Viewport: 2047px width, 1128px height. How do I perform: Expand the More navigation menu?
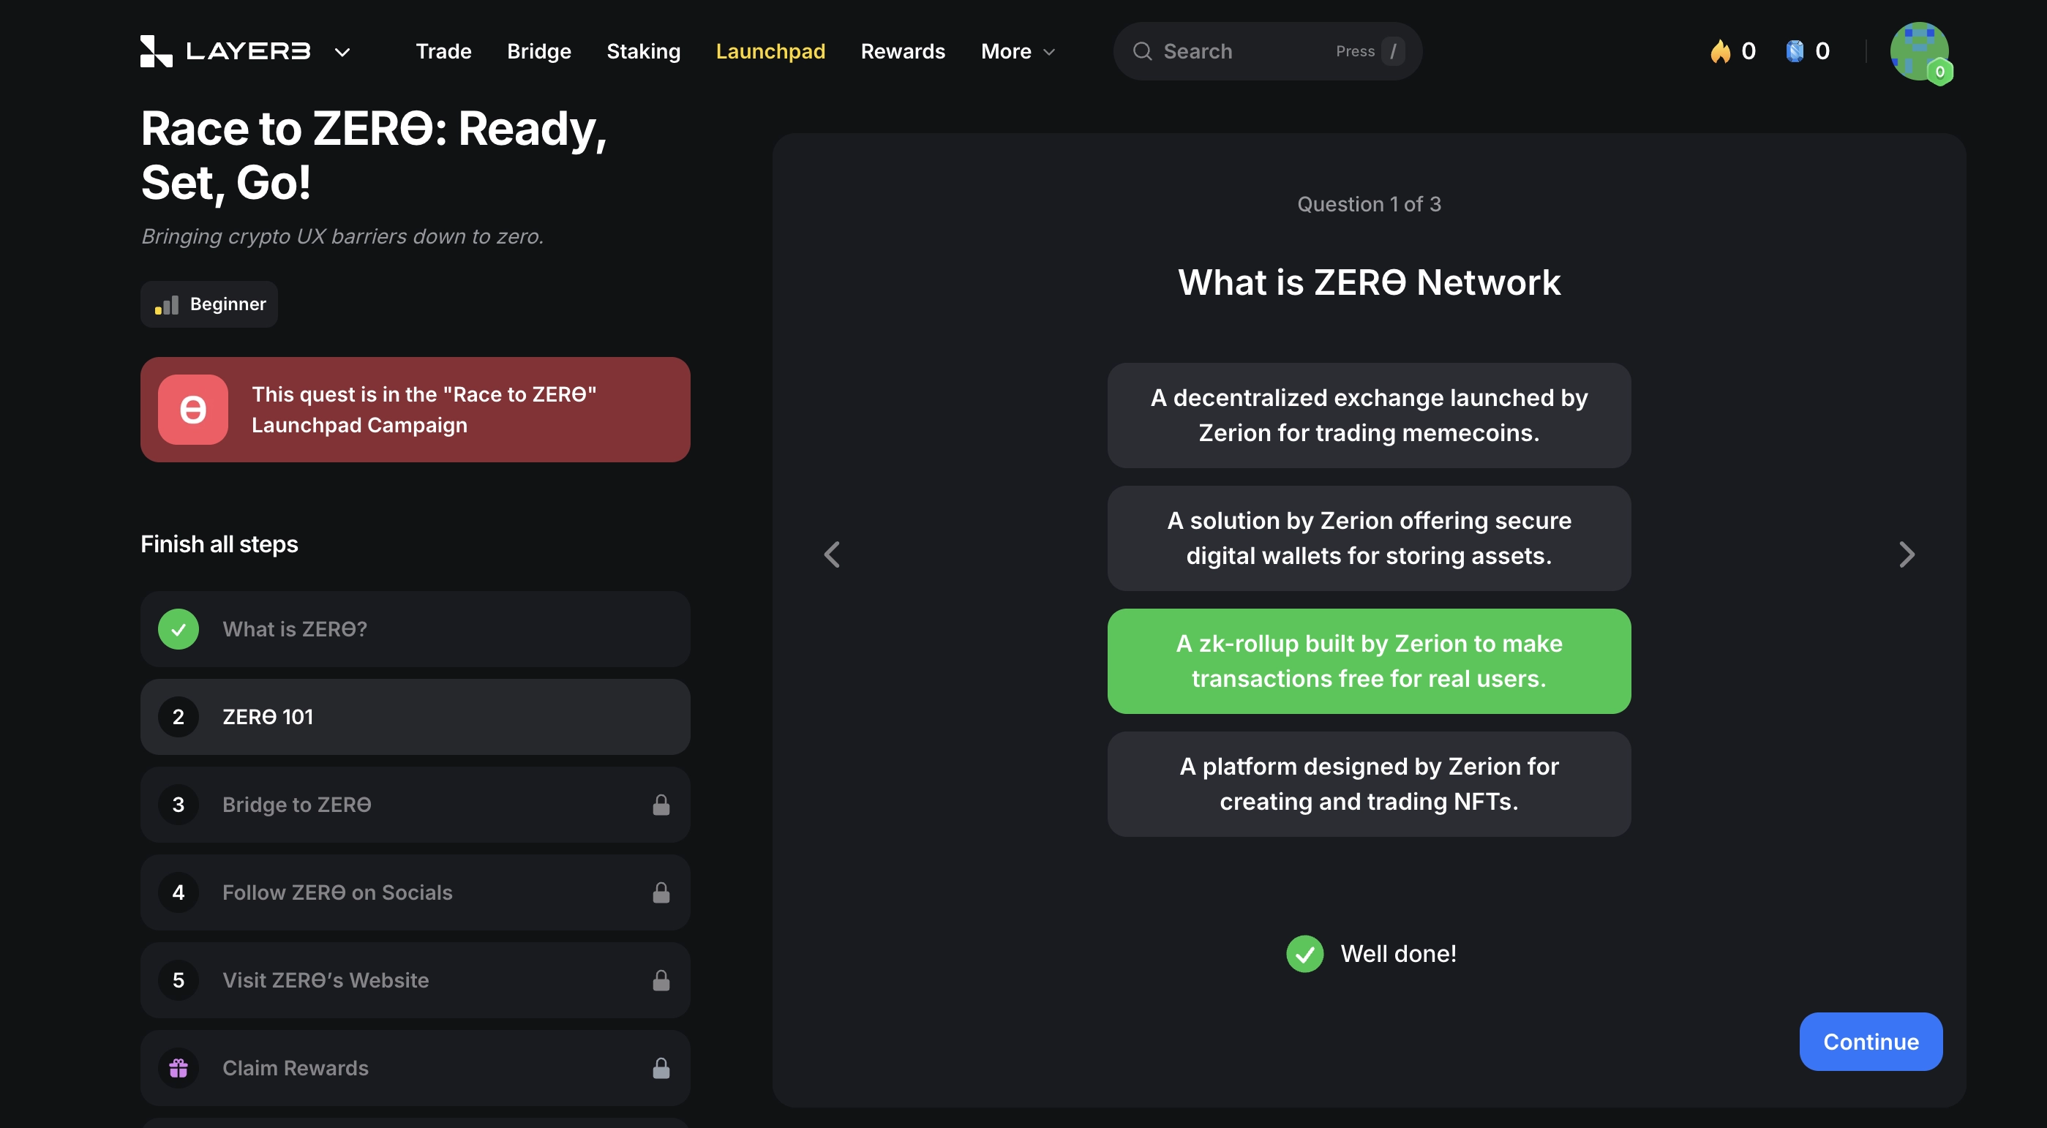pos(1016,50)
